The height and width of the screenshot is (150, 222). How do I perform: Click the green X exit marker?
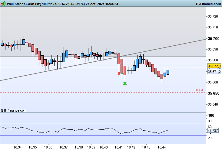(125, 84)
